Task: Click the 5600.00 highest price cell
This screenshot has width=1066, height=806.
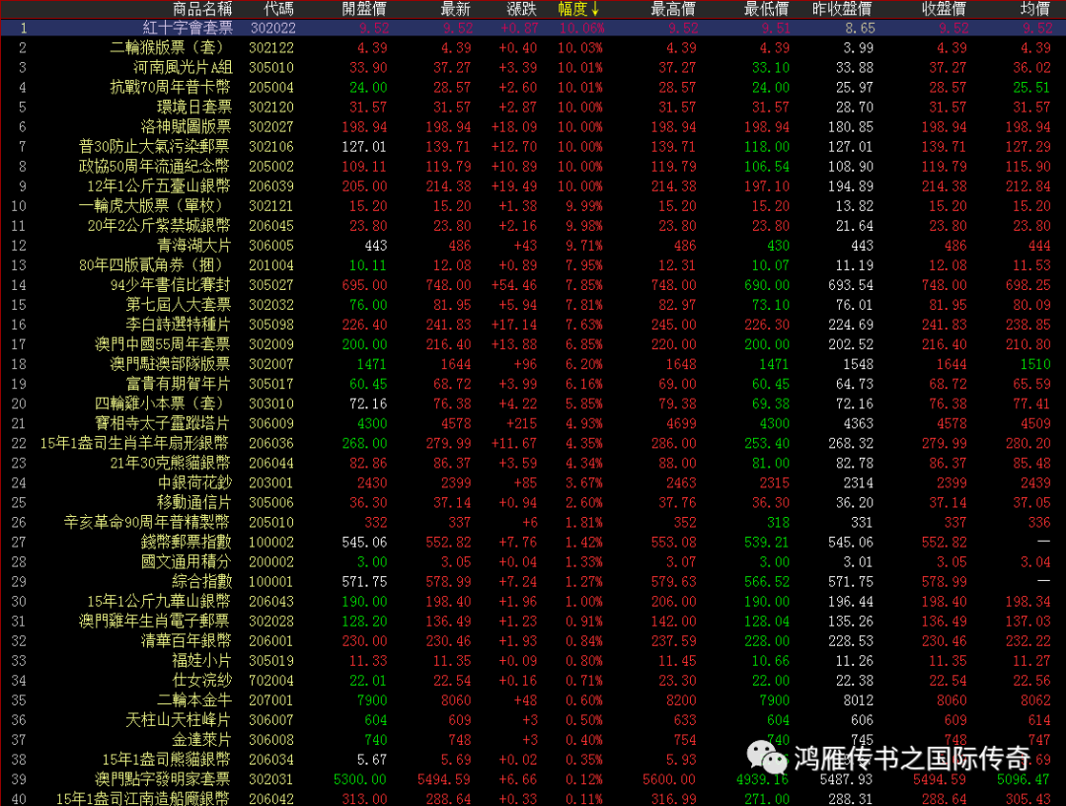Action: pyautogui.click(x=669, y=779)
